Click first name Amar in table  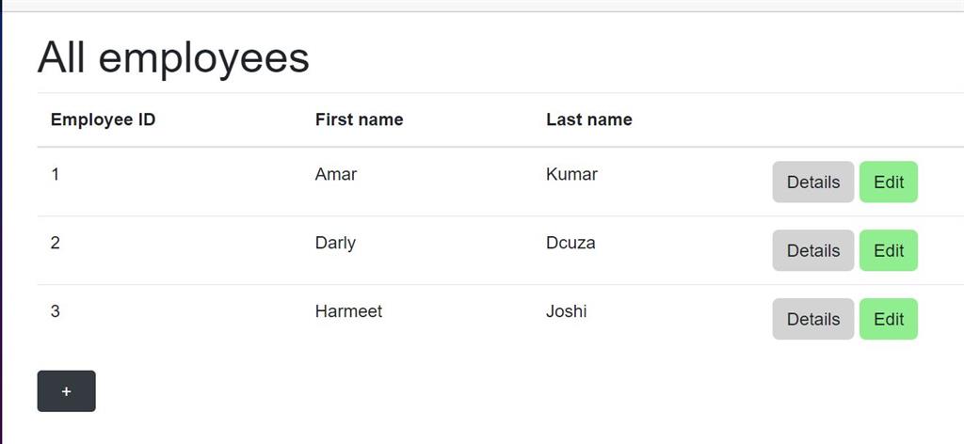point(336,174)
